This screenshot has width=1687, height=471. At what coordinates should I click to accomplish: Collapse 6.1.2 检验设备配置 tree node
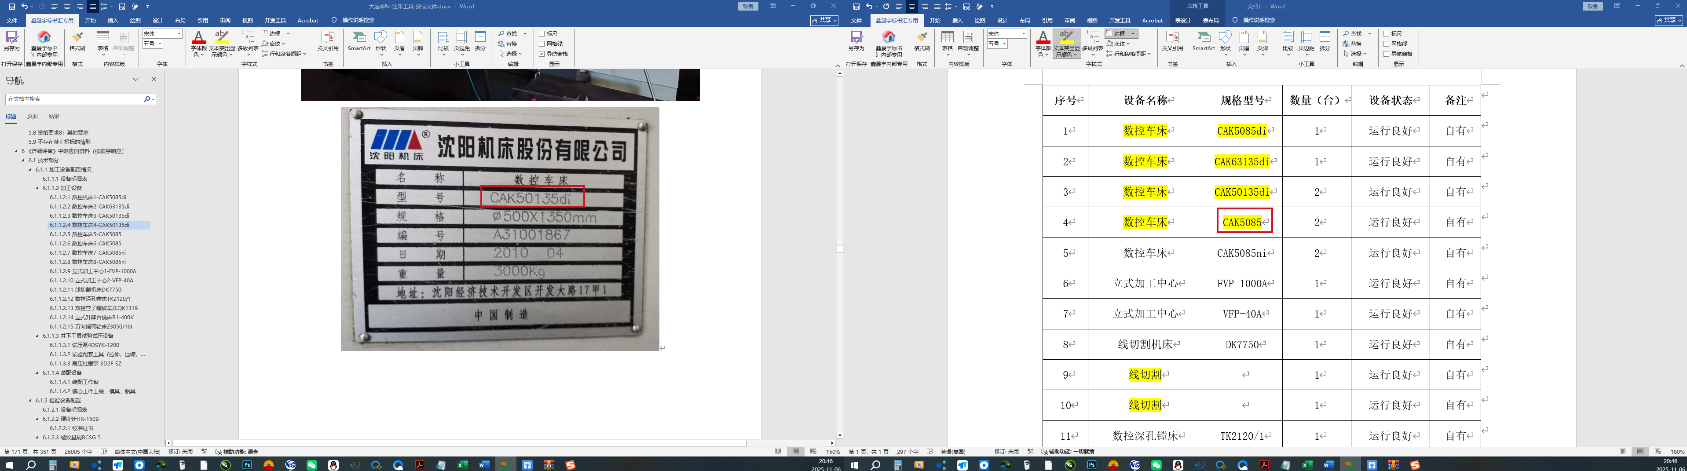pos(30,400)
